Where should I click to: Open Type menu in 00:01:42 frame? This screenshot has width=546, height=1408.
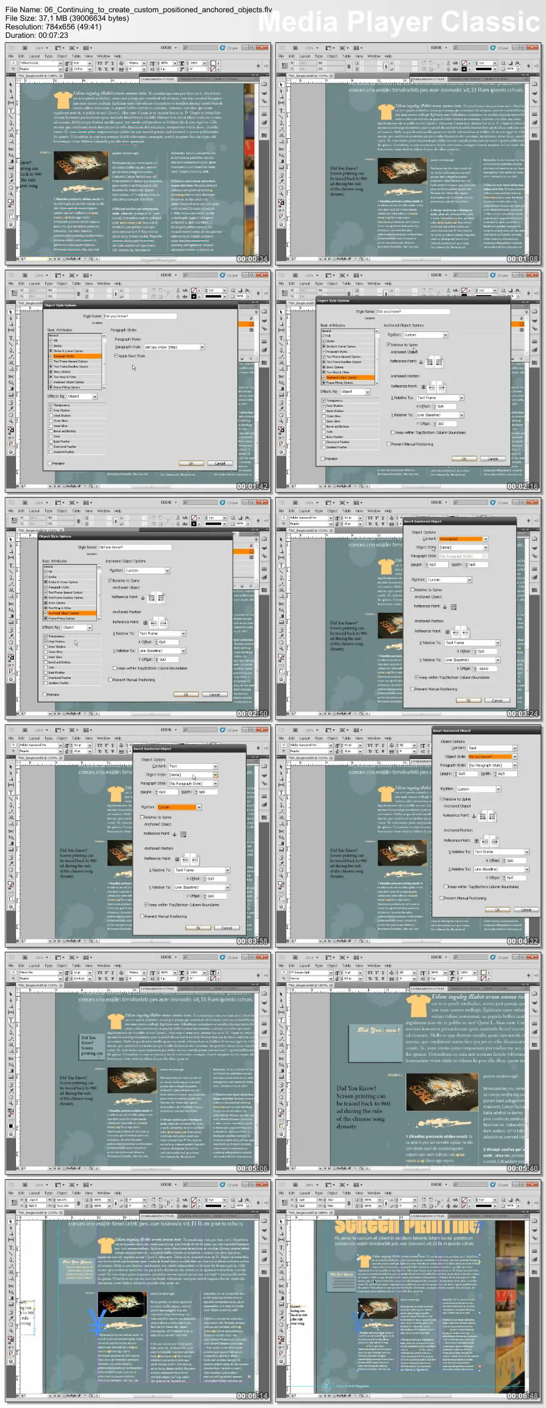[49, 283]
